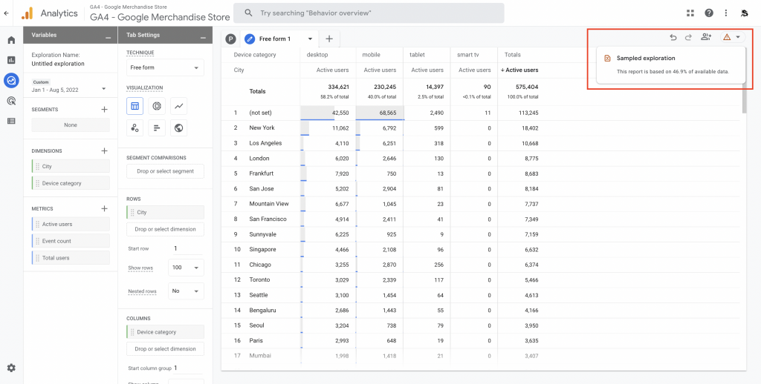Open the Admin settings gear
761x384 pixels.
(x=11, y=368)
